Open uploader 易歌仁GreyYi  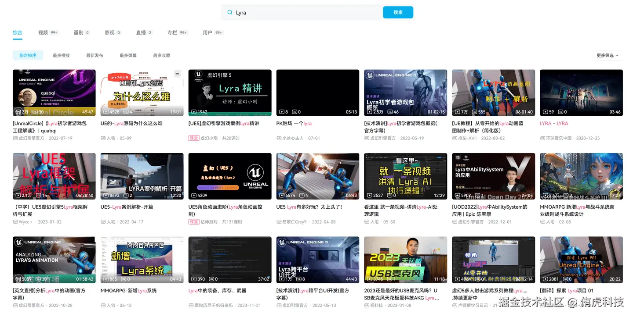tap(295, 222)
